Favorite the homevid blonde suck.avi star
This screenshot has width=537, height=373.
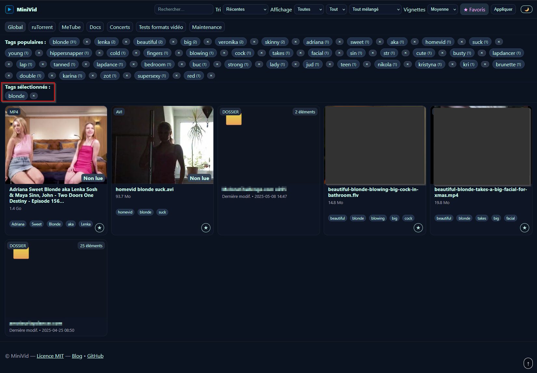(x=206, y=228)
